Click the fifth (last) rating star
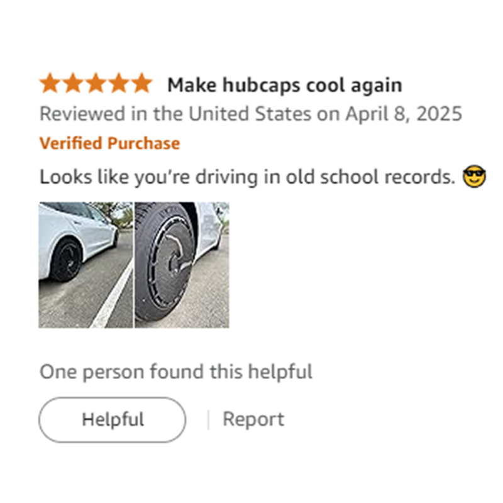Screen dimensions: 503x503 coord(141,84)
